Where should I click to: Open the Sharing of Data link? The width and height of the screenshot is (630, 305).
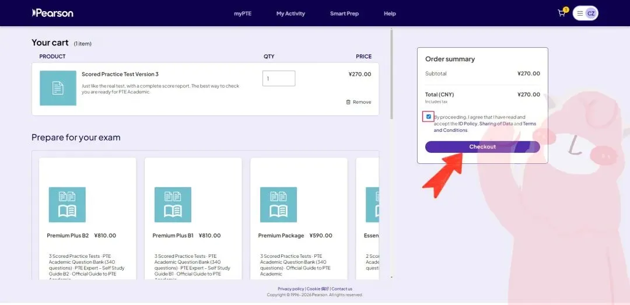[x=496, y=124]
